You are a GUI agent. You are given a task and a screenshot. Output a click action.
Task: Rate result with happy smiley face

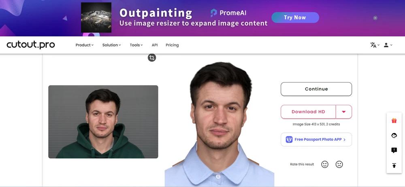pyautogui.click(x=325, y=164)
